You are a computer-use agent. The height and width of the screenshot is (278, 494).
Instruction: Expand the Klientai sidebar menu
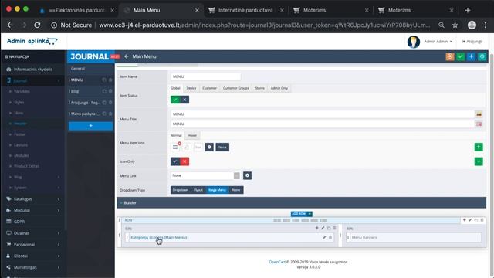(x=32, y=256)
